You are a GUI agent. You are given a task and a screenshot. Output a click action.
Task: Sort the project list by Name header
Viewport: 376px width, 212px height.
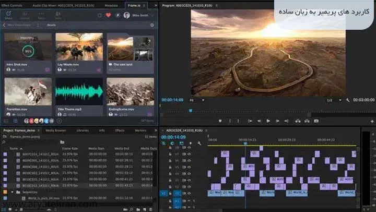click(x=14, y=148)
